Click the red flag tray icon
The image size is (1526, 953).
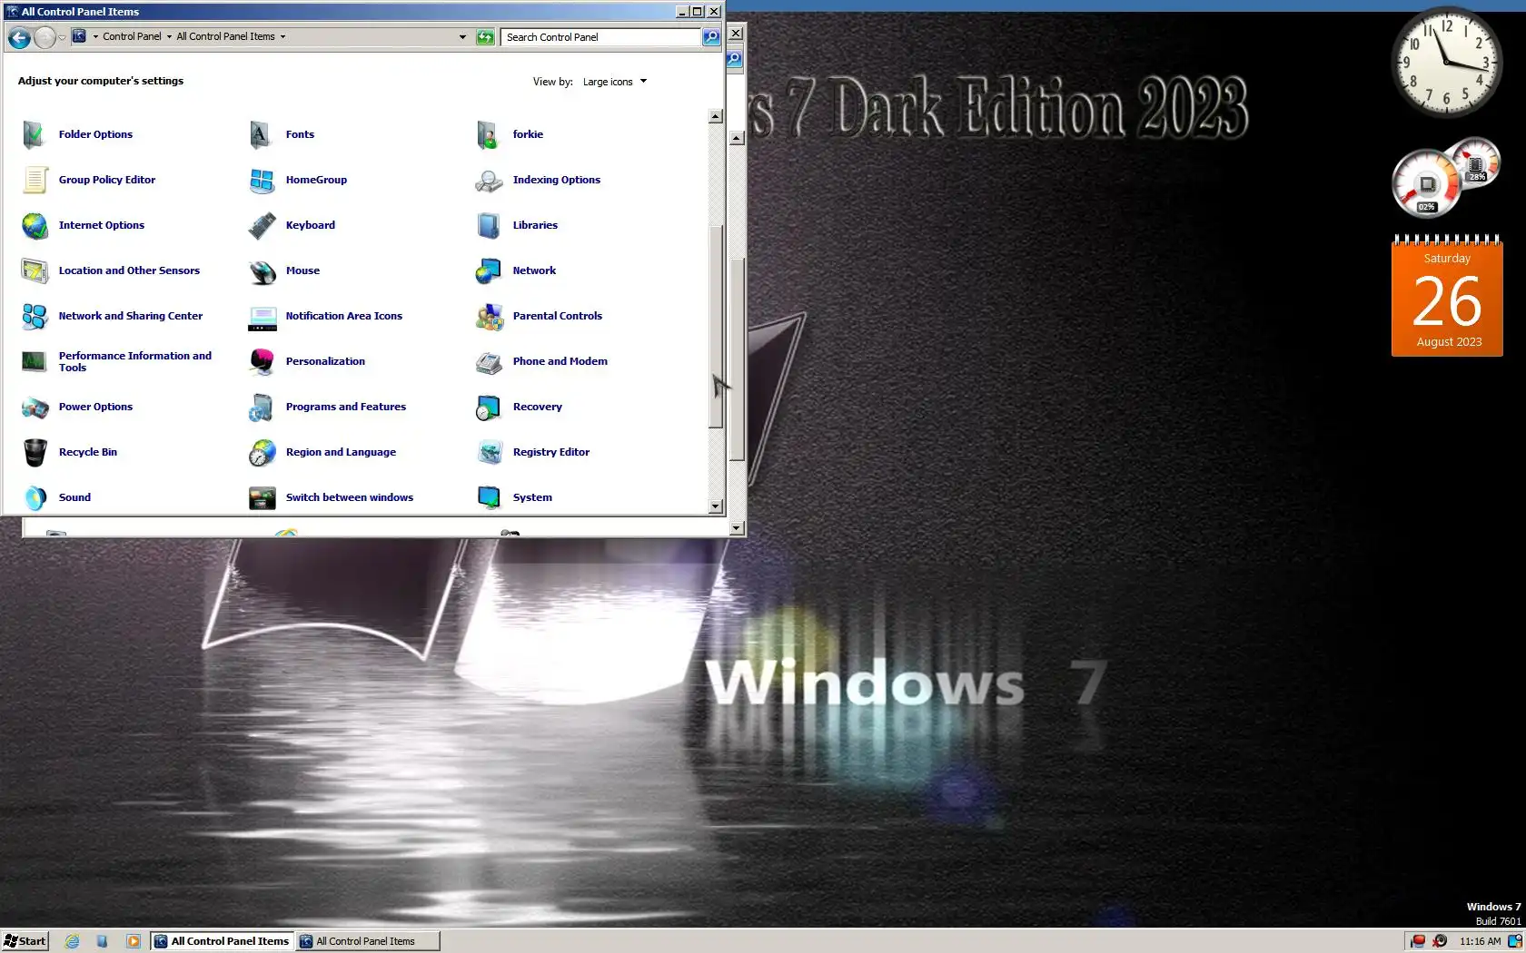click(1418, 941)
